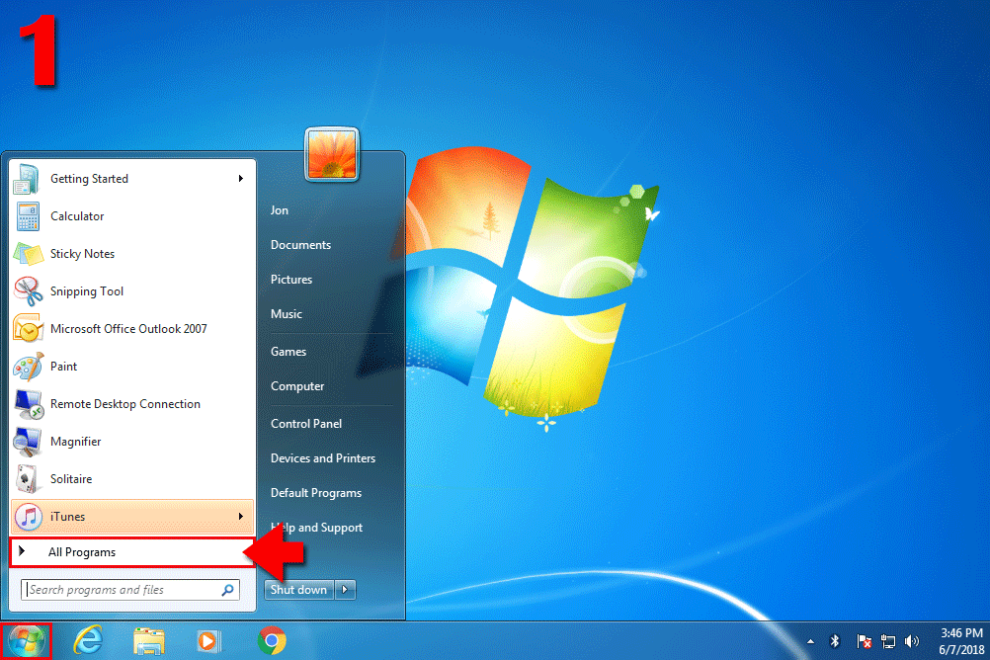Click the user account flower picture
The width and height of the screenshot is (990, 660).
coord(332,154)
